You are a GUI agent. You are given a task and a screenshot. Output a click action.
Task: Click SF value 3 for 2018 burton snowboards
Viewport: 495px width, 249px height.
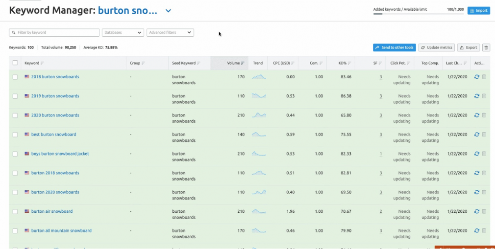(x=381, y=77)
